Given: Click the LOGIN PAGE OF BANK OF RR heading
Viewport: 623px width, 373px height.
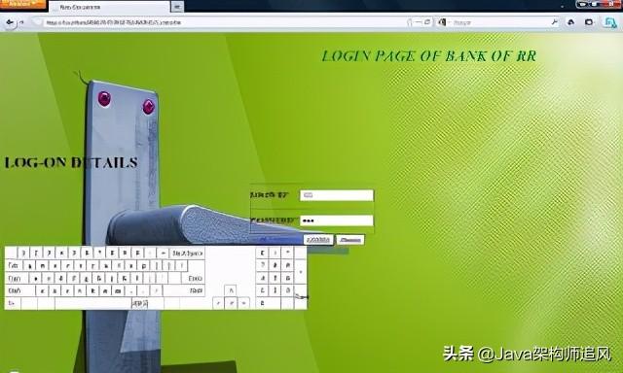Looking at the screenshot, I should (428, 56).
